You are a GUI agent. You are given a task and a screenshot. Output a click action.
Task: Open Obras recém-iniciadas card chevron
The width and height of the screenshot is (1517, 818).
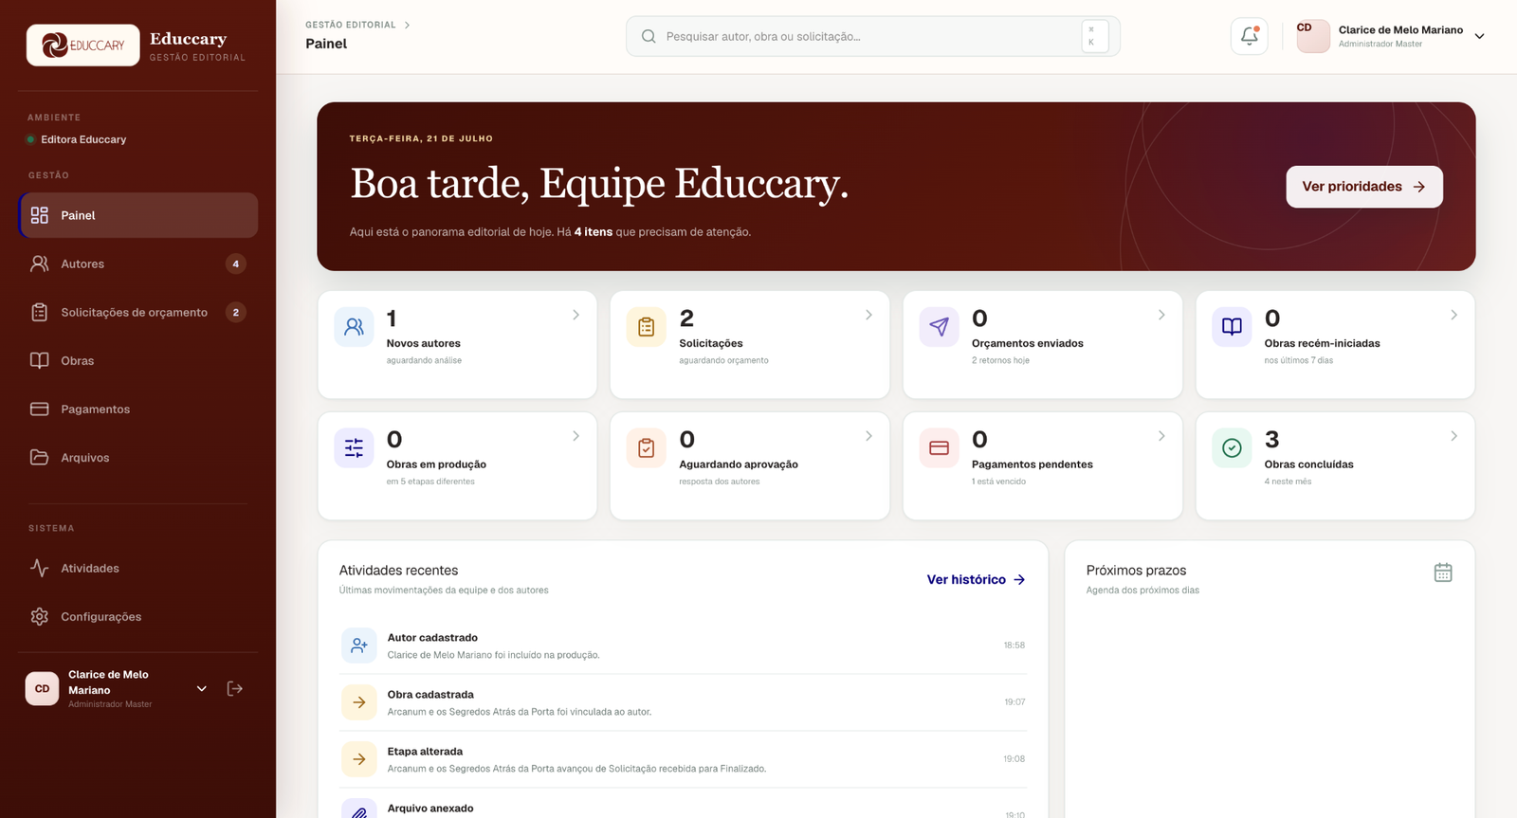click(x=1453, y=315)
